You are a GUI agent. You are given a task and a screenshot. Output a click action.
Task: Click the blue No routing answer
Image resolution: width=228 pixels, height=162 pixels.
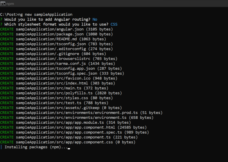[95, 20]
